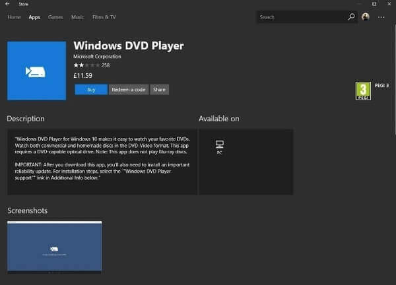This screenshot has width=396, height=285.
Task: Click the Description heading
Action: coord(26,119)
